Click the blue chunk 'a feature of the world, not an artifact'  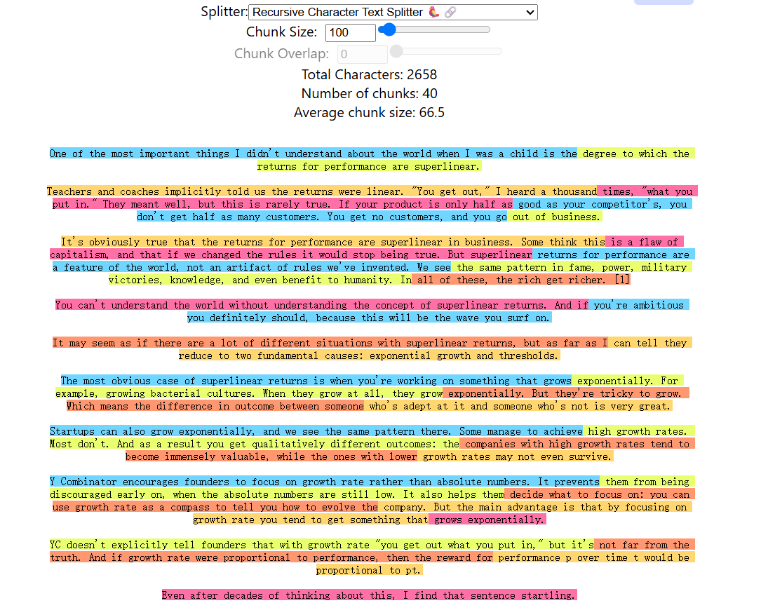click(251, 267)
